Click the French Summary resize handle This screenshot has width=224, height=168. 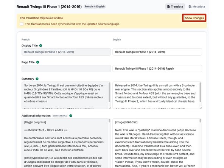click(x=110, y=107)
